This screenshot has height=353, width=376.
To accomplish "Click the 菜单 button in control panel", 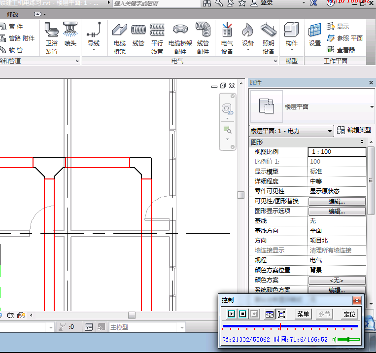I will tap(303, 314).
